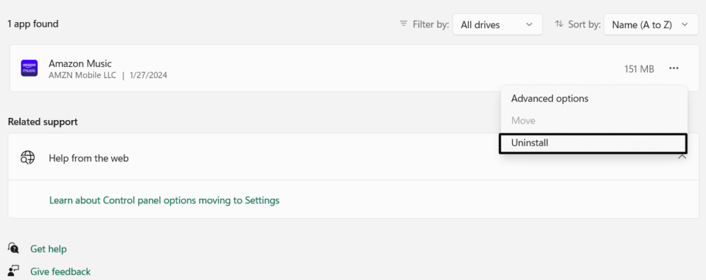This screenshot has width=706, height=280.
Task: Click the globe icon beside Help from the web
Action: click(x=28, y=158)
